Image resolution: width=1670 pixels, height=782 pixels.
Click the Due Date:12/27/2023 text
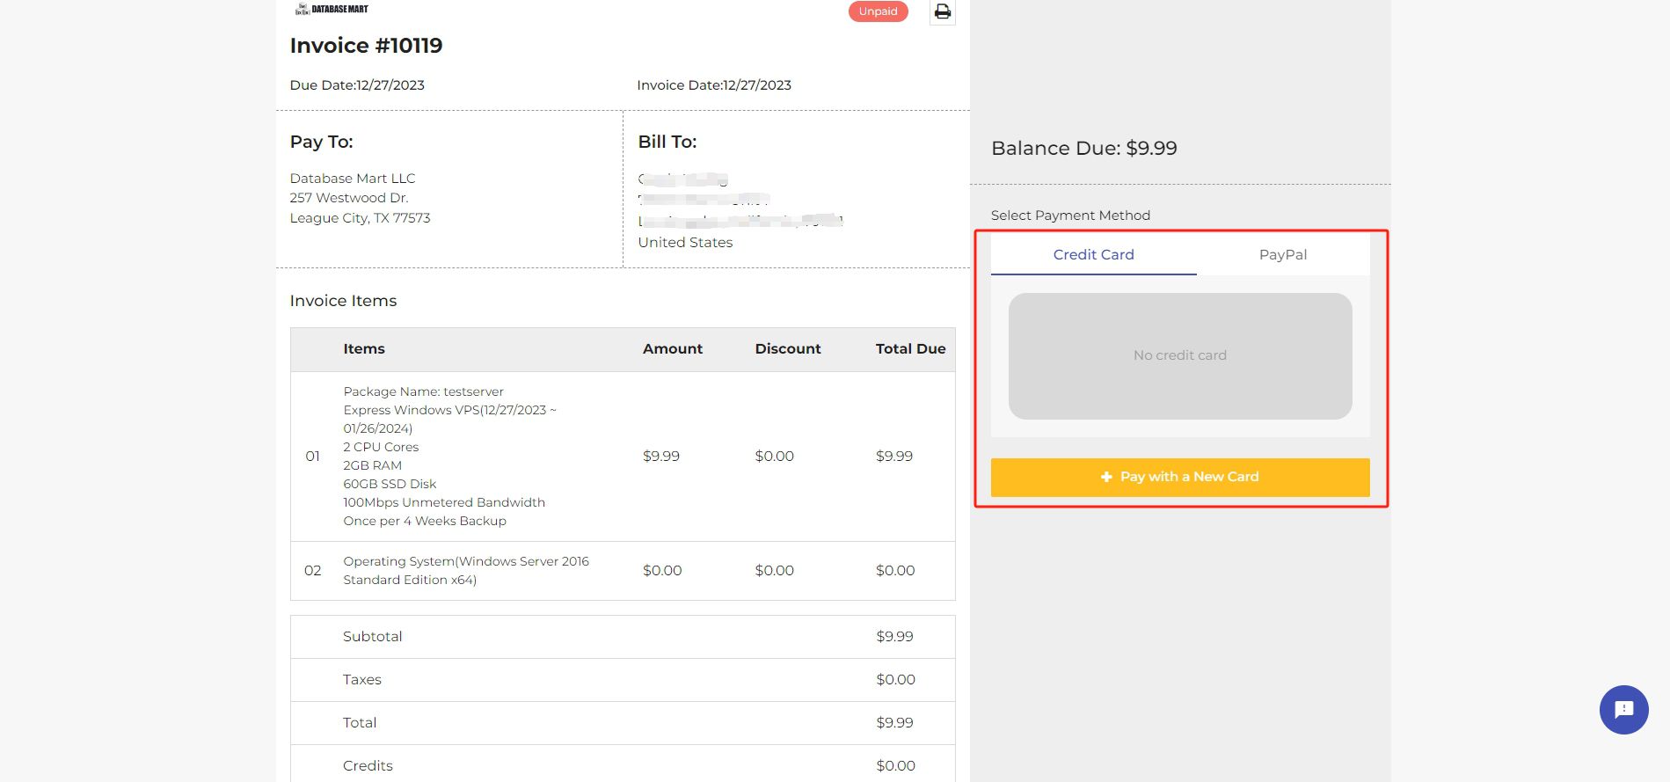357,85
